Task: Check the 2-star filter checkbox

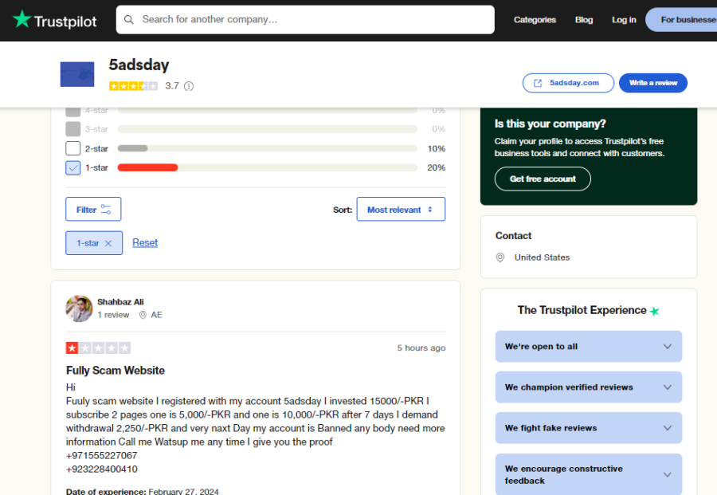Action: click(x=73, y=148)
